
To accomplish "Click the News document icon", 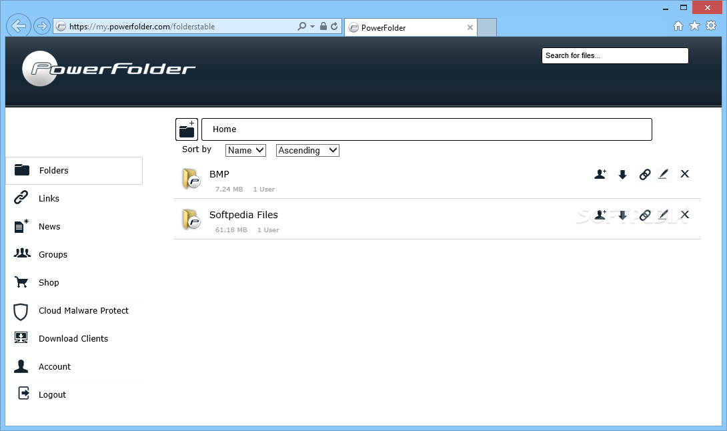I will click(x=21, y=226).
